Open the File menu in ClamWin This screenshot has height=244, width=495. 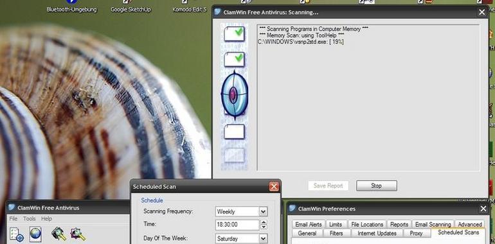pos(14,218)
